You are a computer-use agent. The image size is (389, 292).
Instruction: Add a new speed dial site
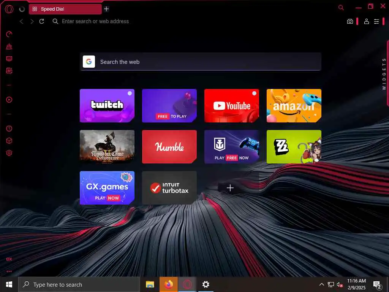click(x=230, y=188)
